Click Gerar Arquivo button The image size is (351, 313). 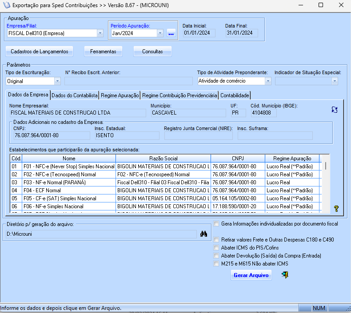pyautogui.click(x=251, y=275)
